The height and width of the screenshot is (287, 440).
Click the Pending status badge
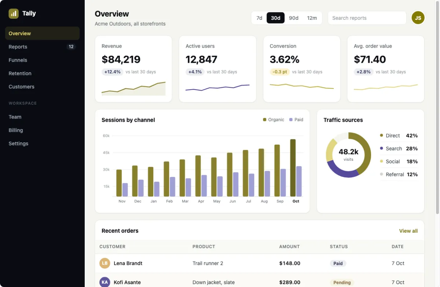click(x=342, y=282)
